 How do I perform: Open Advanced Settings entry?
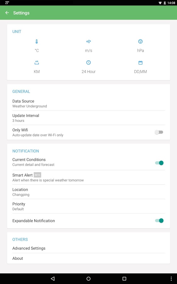(x=88, y=248)
